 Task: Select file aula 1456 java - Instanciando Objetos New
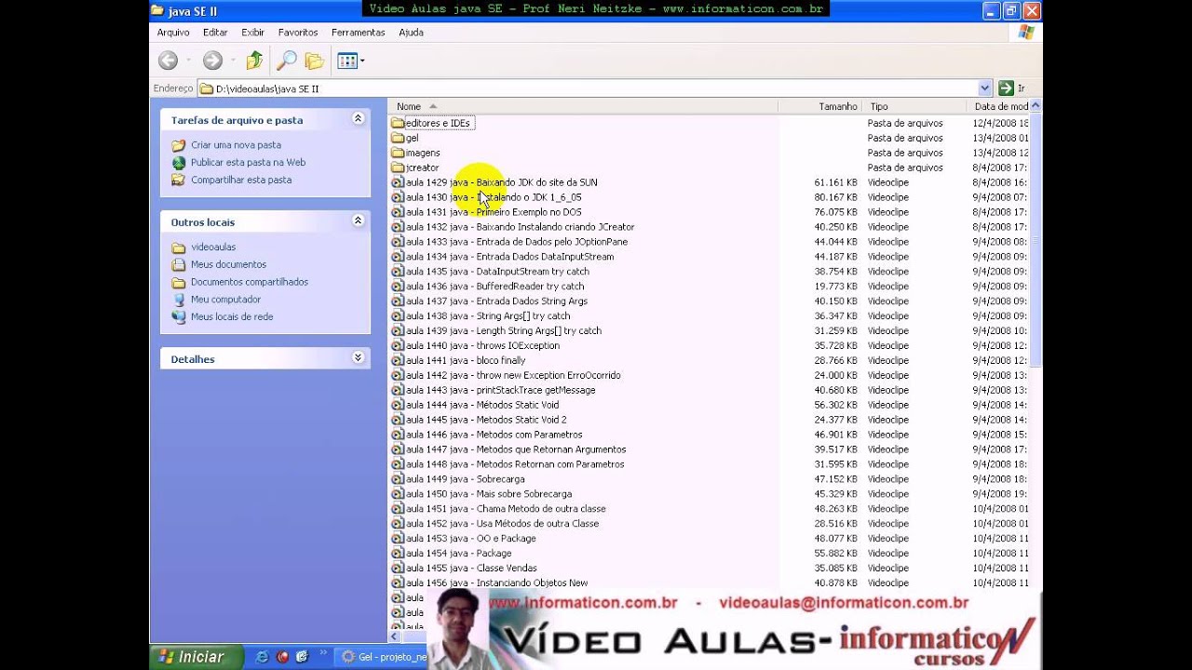(496, 583)
